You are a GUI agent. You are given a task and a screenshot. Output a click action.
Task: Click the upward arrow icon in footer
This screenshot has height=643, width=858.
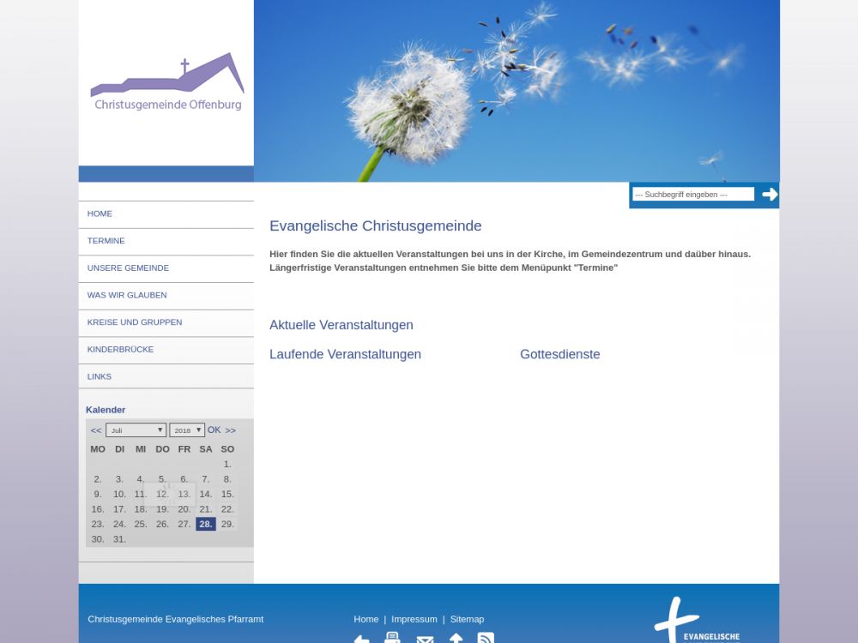pos(456,639)
